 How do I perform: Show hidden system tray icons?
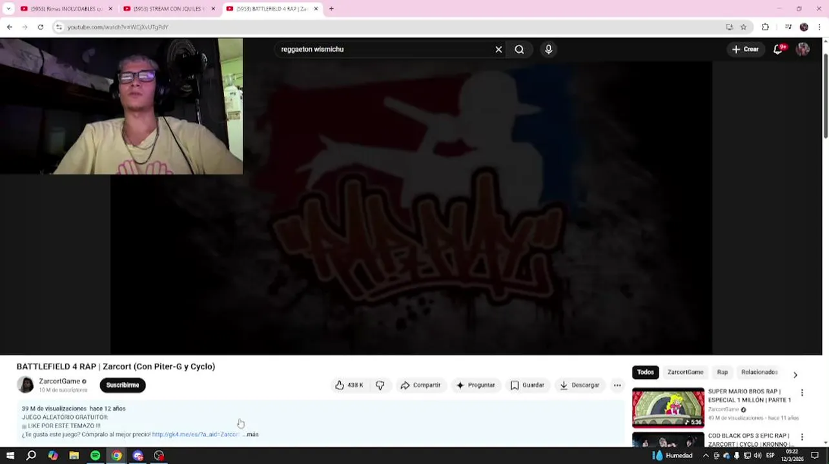(706, 456)
